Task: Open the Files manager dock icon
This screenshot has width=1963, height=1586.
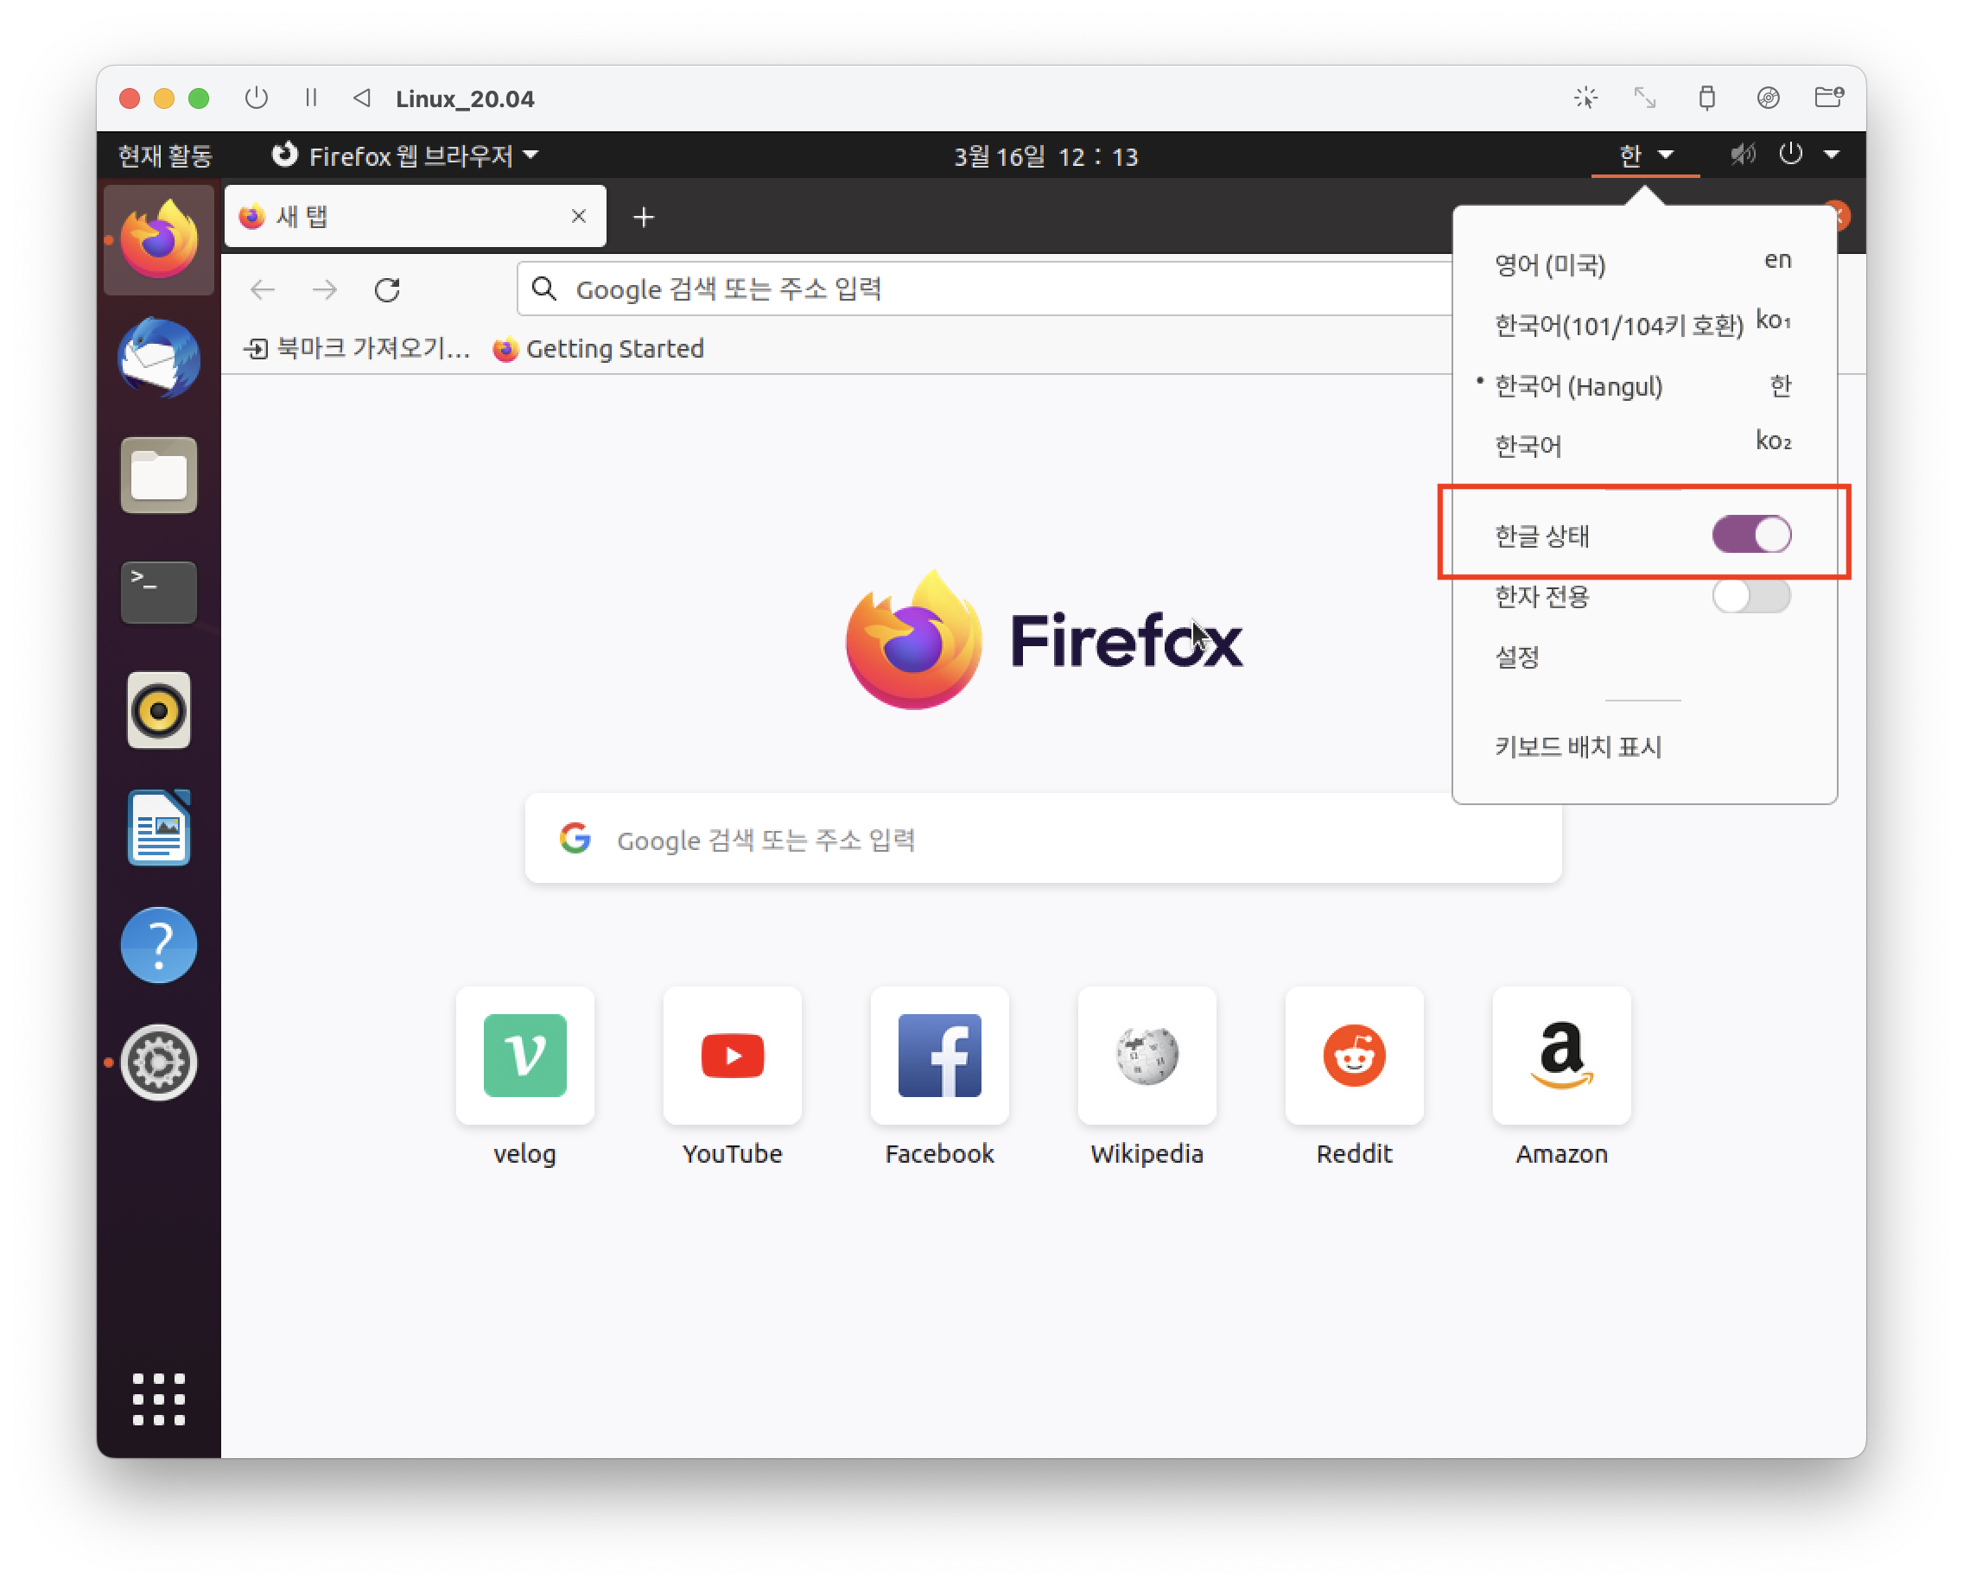Action: pyautogui.click(x=158, y=475)
